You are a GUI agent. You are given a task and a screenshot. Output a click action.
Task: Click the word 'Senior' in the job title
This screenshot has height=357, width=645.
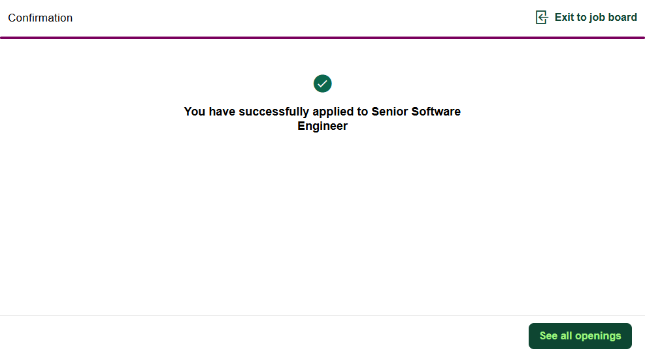(389, 112)
